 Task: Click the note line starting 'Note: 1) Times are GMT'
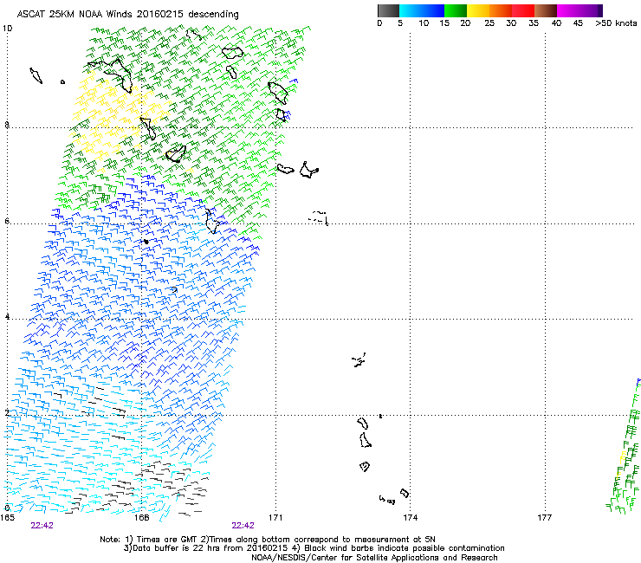pyautogui.click(x=268, y=540)
